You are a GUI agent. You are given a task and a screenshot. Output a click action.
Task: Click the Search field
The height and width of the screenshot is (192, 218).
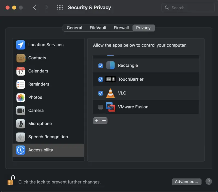click(188, 8)
